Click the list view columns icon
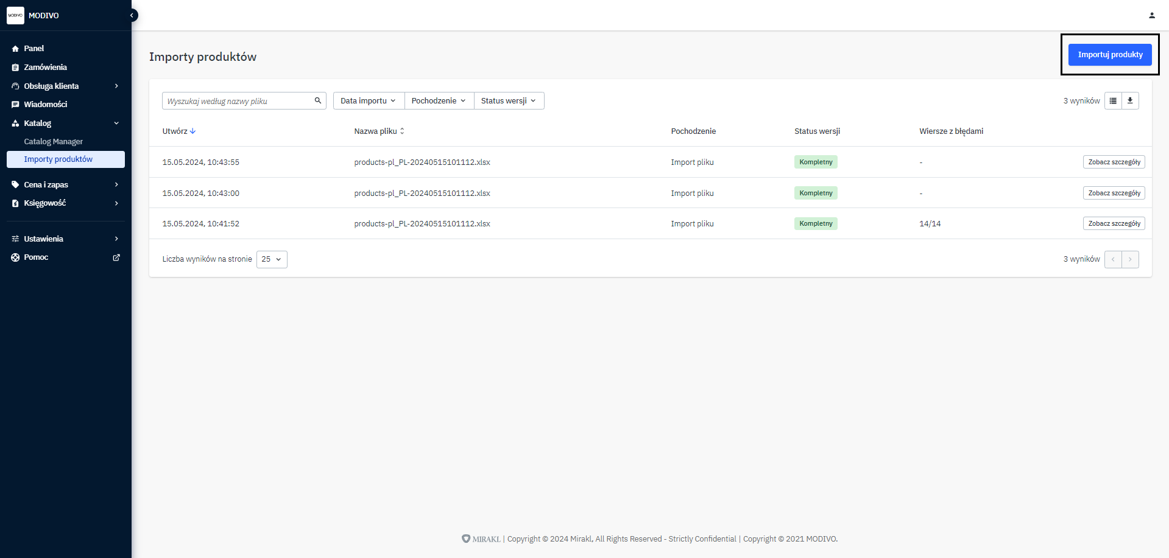 [x=1113, y=100]
